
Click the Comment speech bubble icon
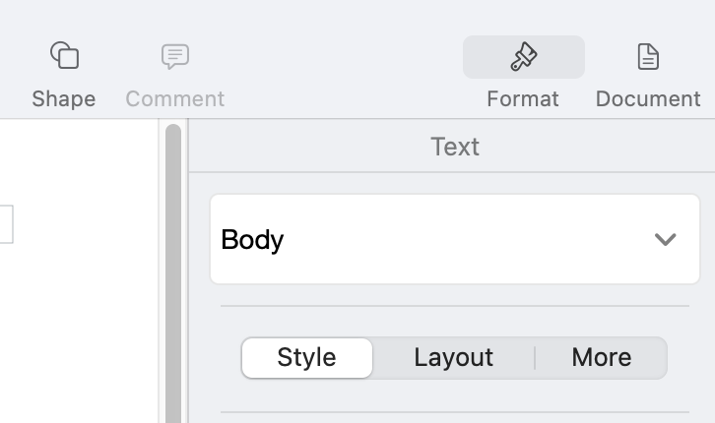(x=175, y=56)
